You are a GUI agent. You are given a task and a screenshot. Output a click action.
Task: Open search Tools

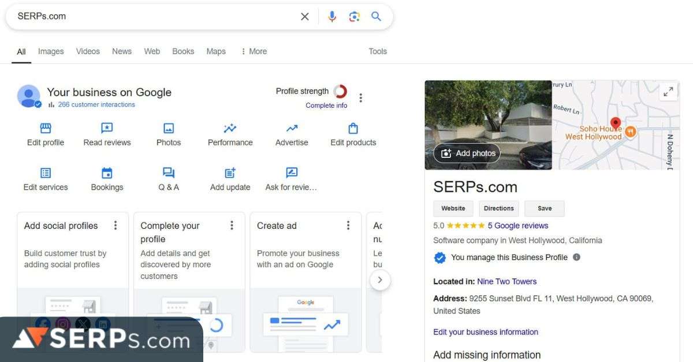pos(378,51)
